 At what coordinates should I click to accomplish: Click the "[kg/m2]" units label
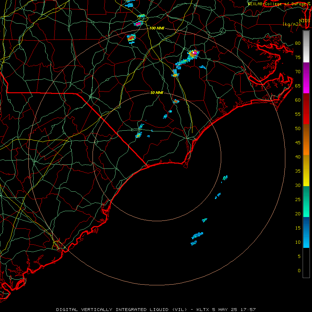(292, 24)
